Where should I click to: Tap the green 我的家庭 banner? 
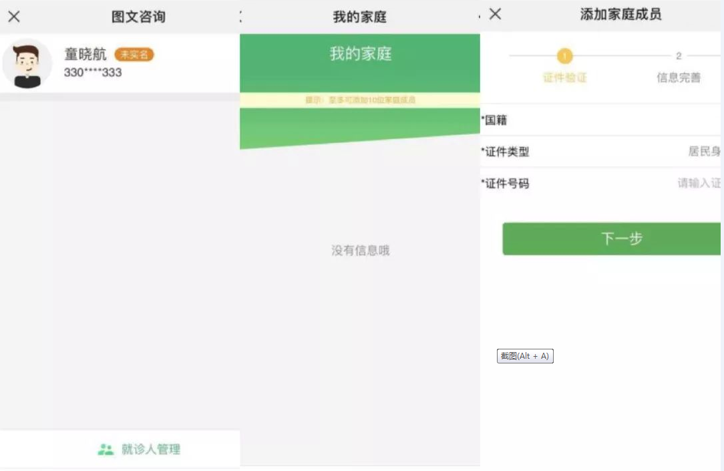click(360, 54)
